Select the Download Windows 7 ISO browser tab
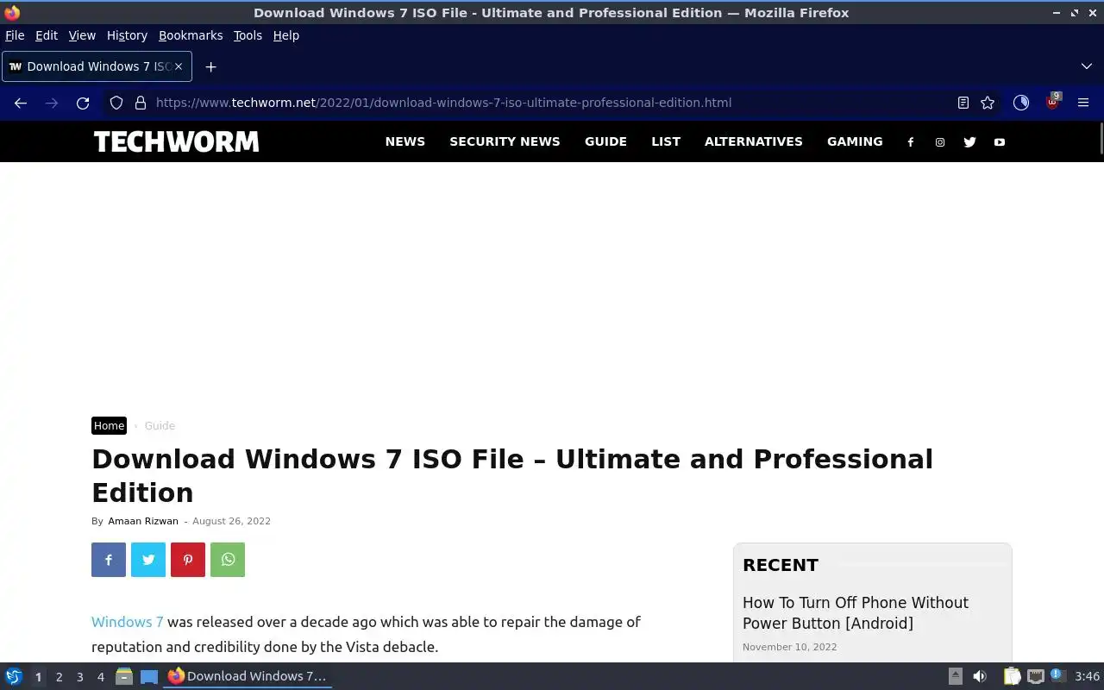Viewport: 1104px width, 690px height. [x=97, y=66]
